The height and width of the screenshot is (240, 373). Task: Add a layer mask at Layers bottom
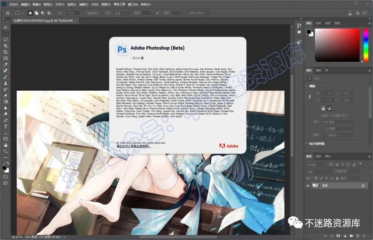[338, 236]
